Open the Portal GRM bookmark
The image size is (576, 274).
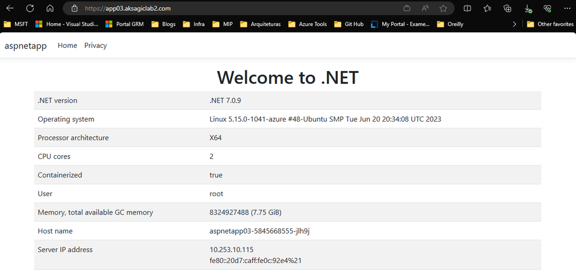pyautogui.click(x=124, y=24)
